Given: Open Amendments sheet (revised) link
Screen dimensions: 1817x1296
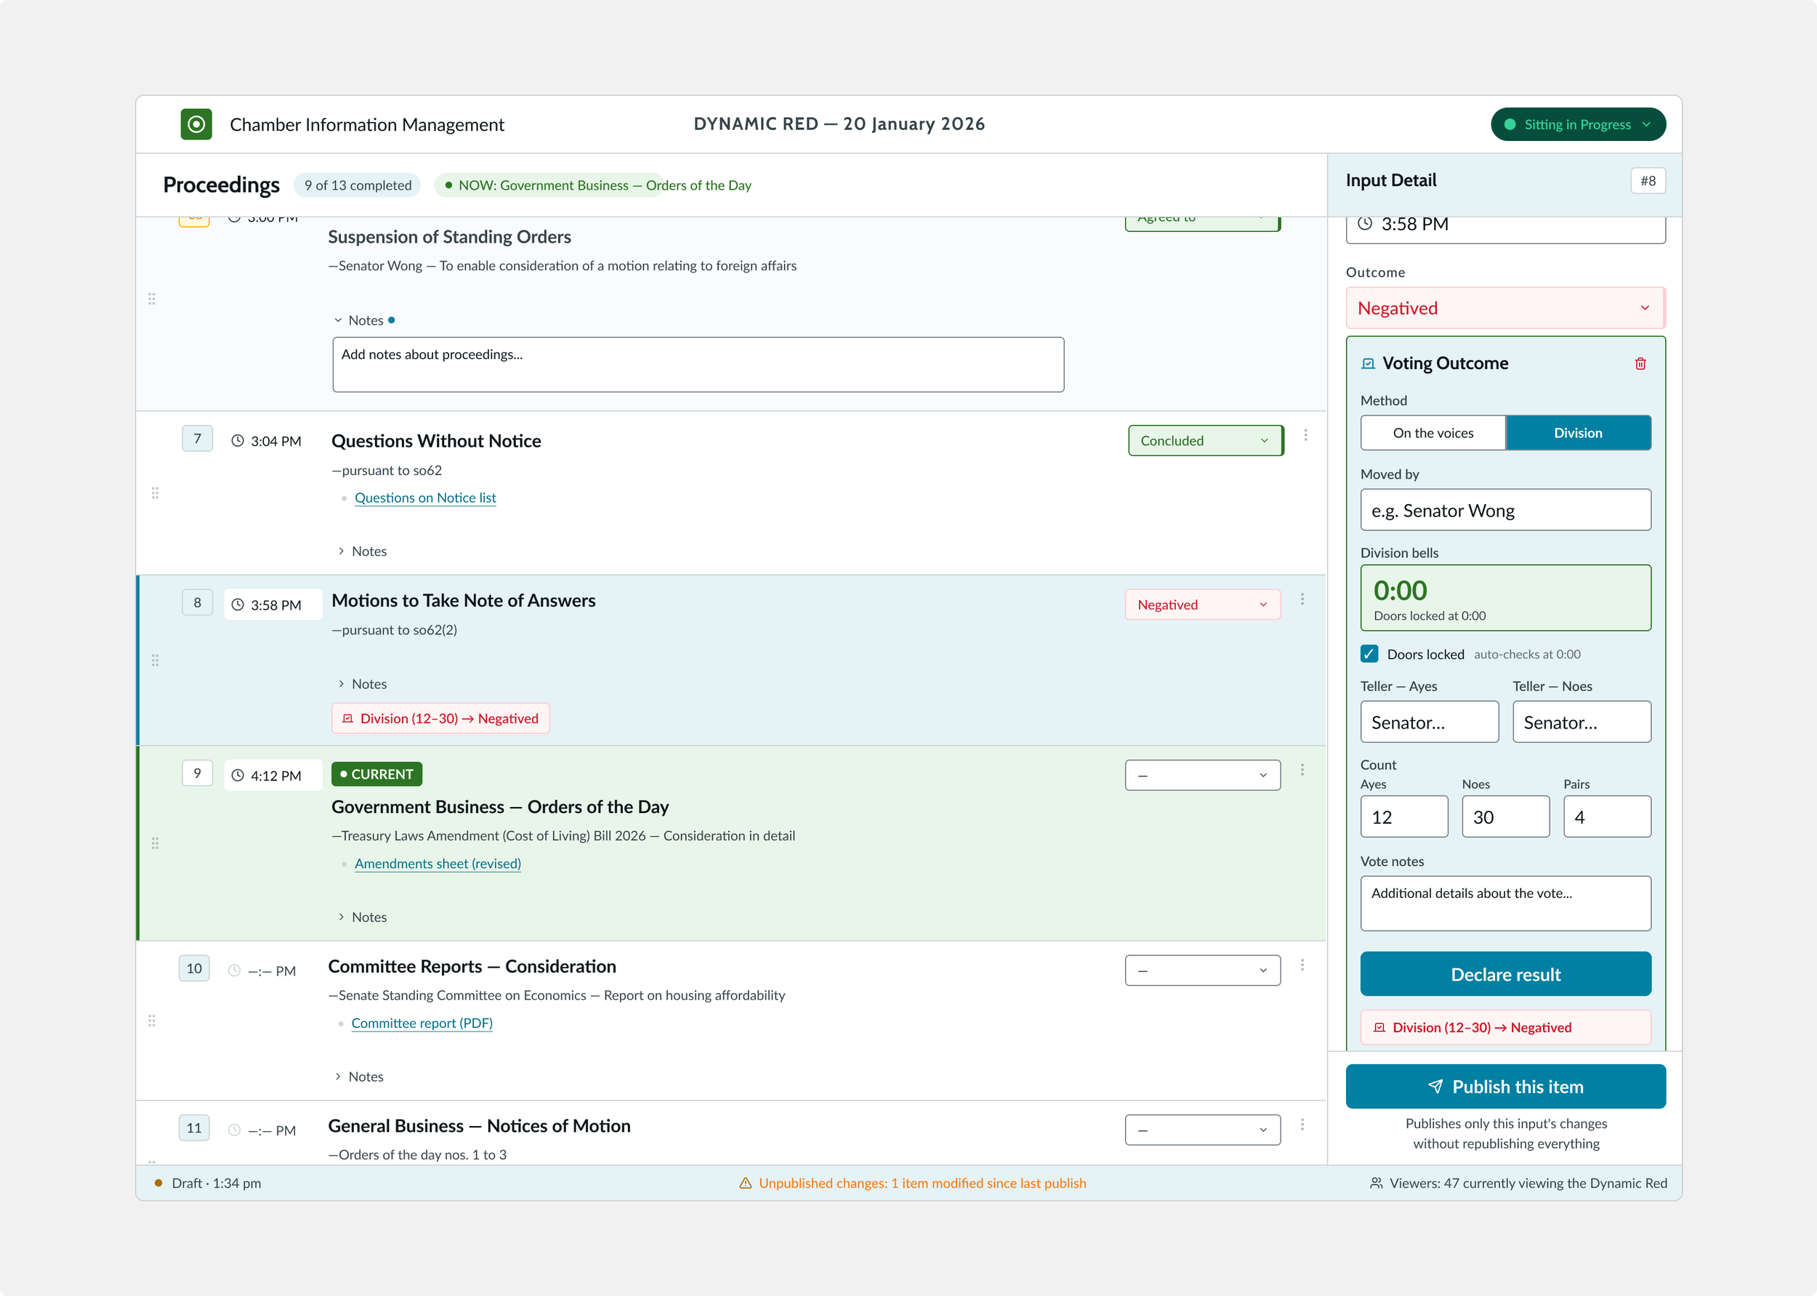Looking at the screenshot, I should [438, 864].
